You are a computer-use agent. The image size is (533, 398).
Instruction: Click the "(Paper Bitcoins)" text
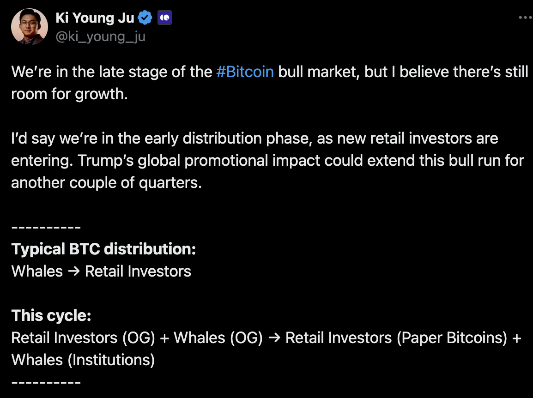tap(453, 338)
